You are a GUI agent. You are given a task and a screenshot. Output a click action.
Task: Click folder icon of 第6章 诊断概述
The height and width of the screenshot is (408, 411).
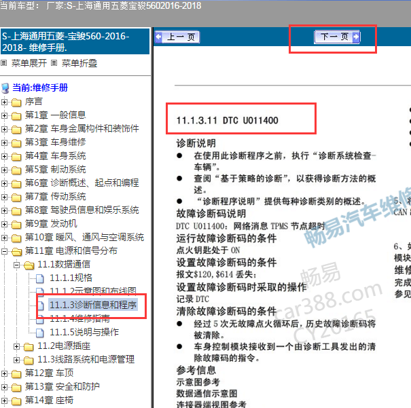[x=16, y=184]
